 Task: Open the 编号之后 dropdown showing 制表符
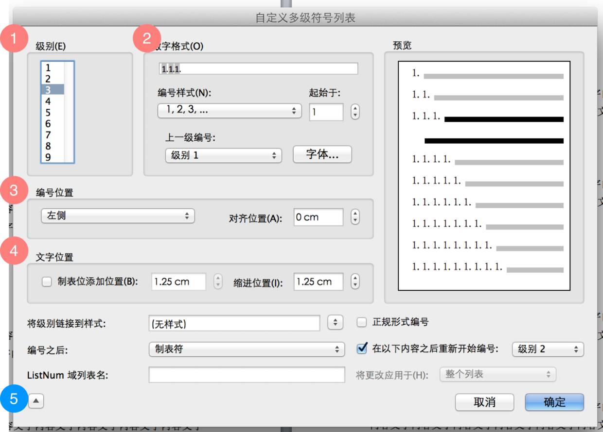tap(247, 349)
